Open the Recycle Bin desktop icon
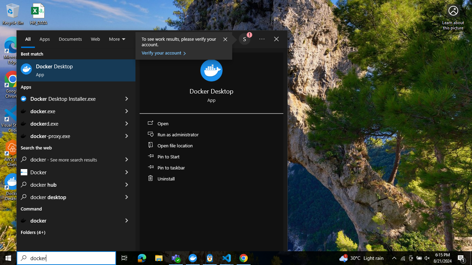The image size is (472, 265). click(x=13, y=14)
